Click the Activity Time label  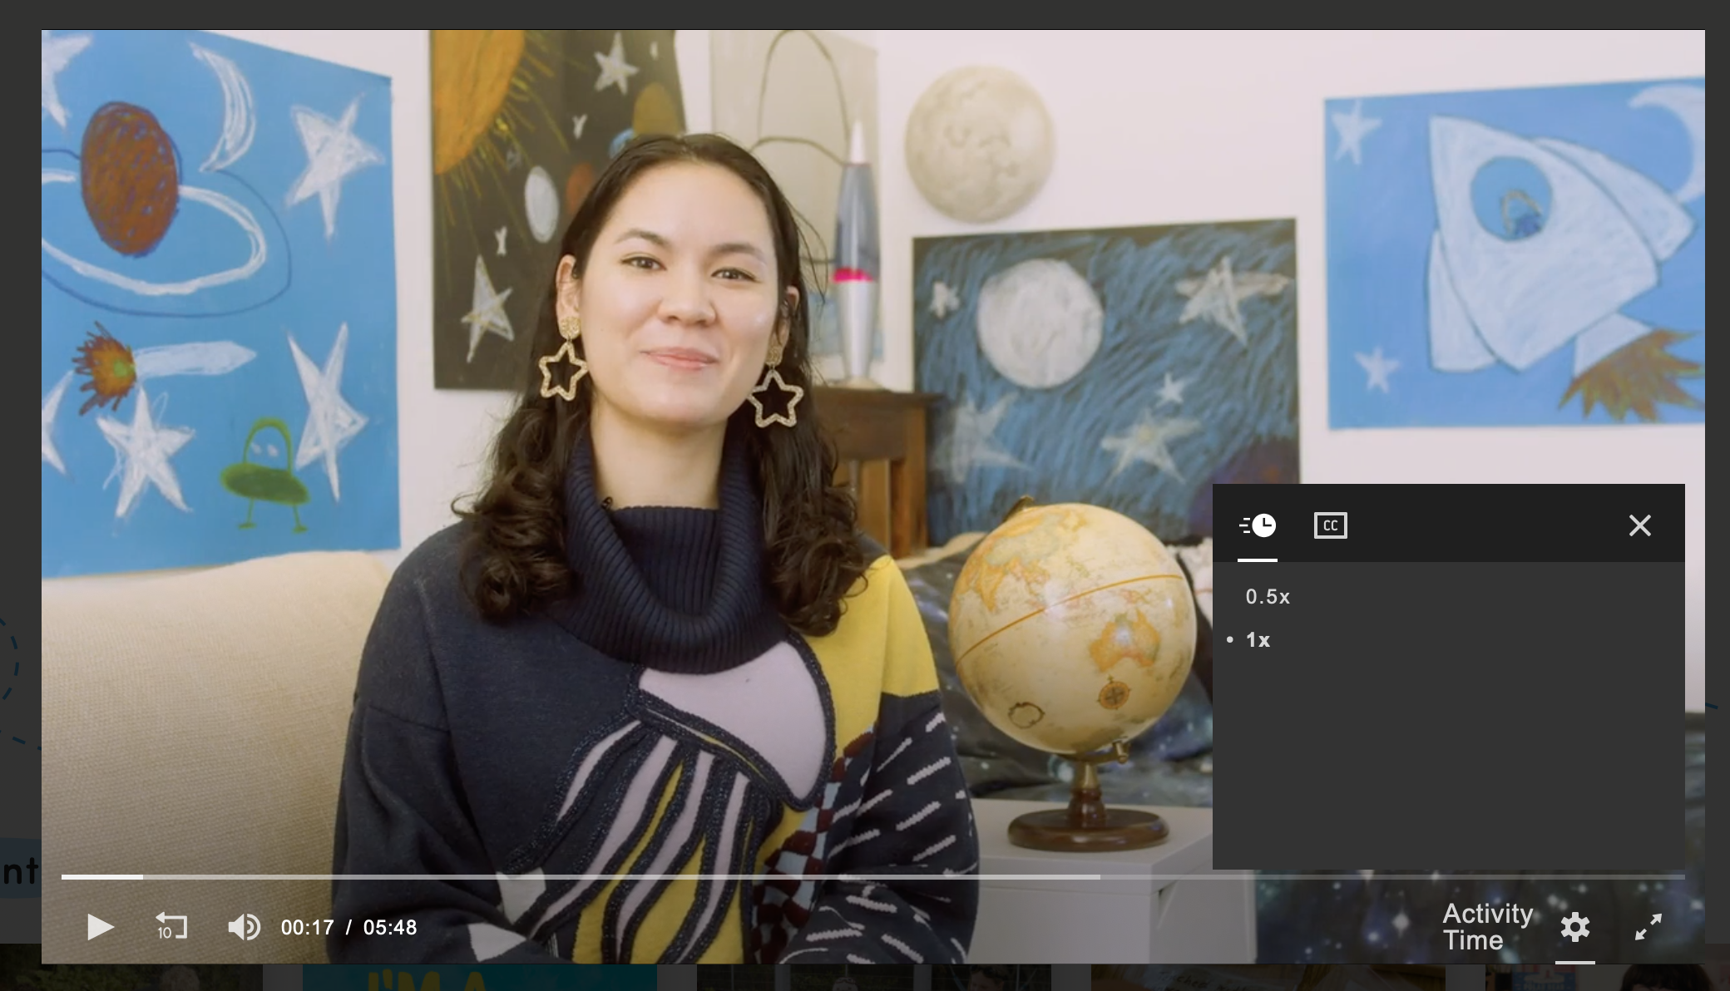1488,927
